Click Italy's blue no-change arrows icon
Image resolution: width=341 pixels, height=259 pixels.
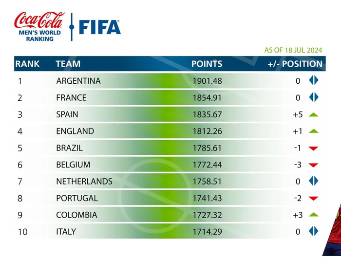pyautogui.click(x=313, y=232)
